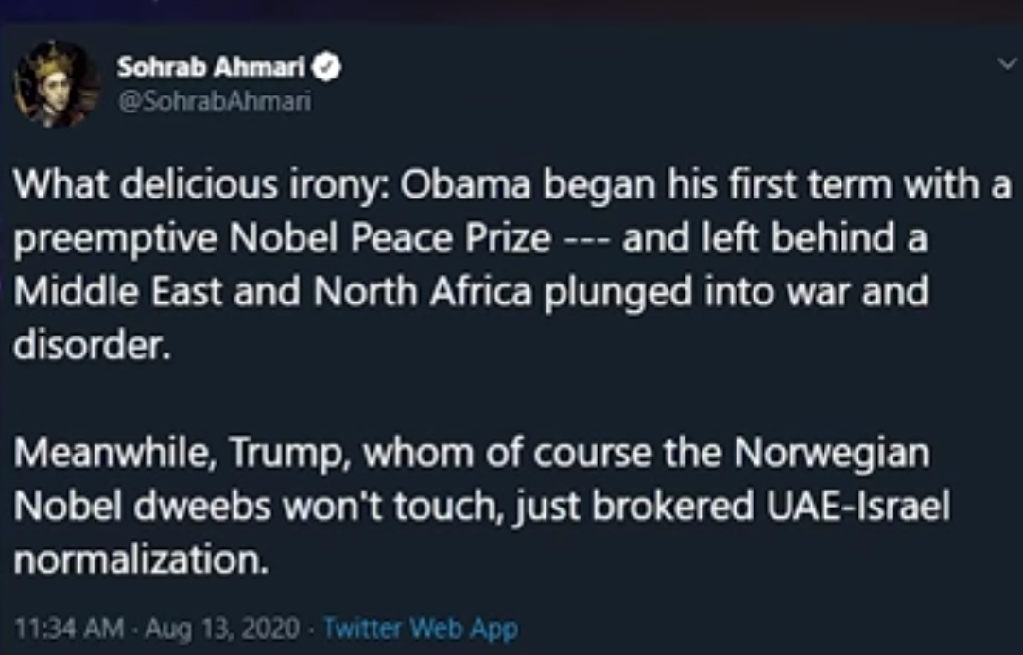Click the verified badge beside Sohrab Ahmari
The height and width of the screenshot is (655, 1023).
click(x=330, y=67)
